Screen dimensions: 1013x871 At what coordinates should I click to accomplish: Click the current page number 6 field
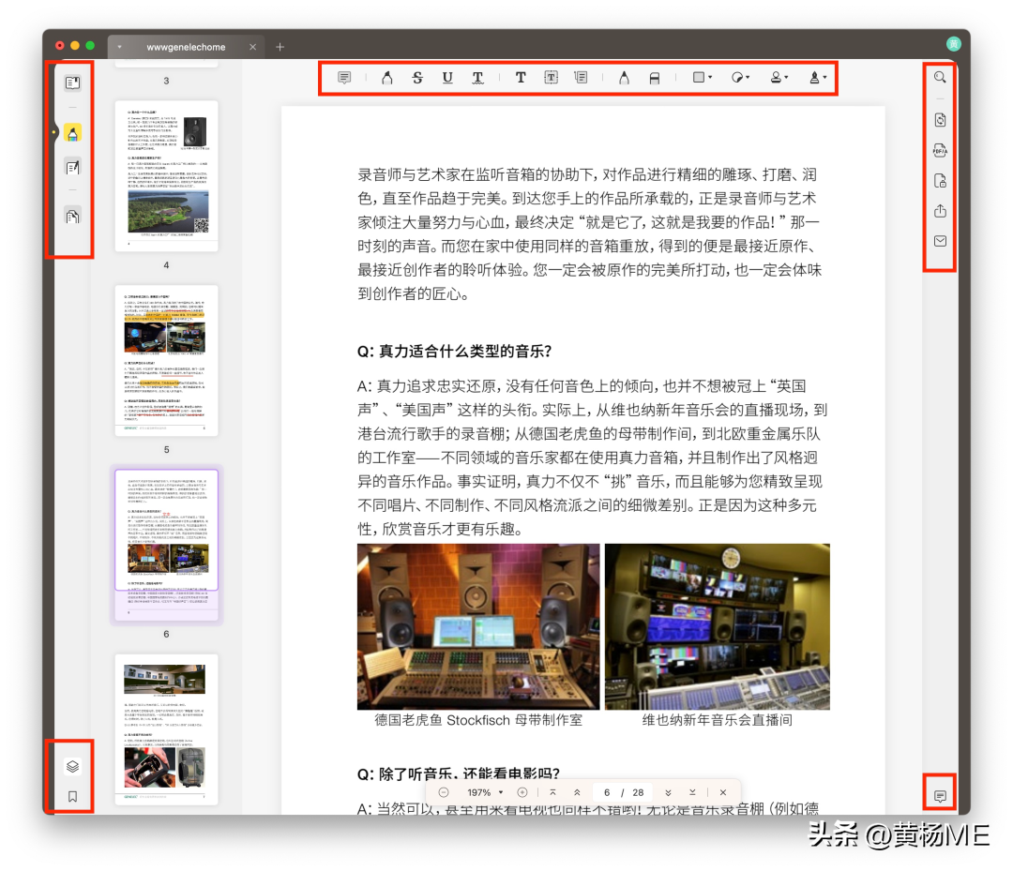pyautogui.click(x=607, y=792)
